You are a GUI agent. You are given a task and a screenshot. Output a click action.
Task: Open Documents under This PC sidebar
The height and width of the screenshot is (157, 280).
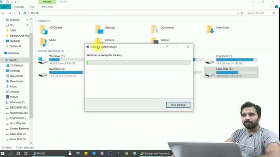tap(17, 76)
